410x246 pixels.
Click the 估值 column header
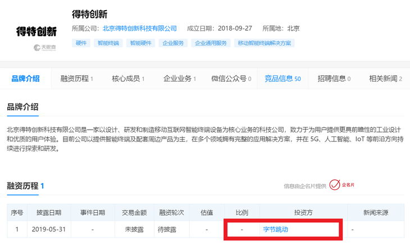207,212
